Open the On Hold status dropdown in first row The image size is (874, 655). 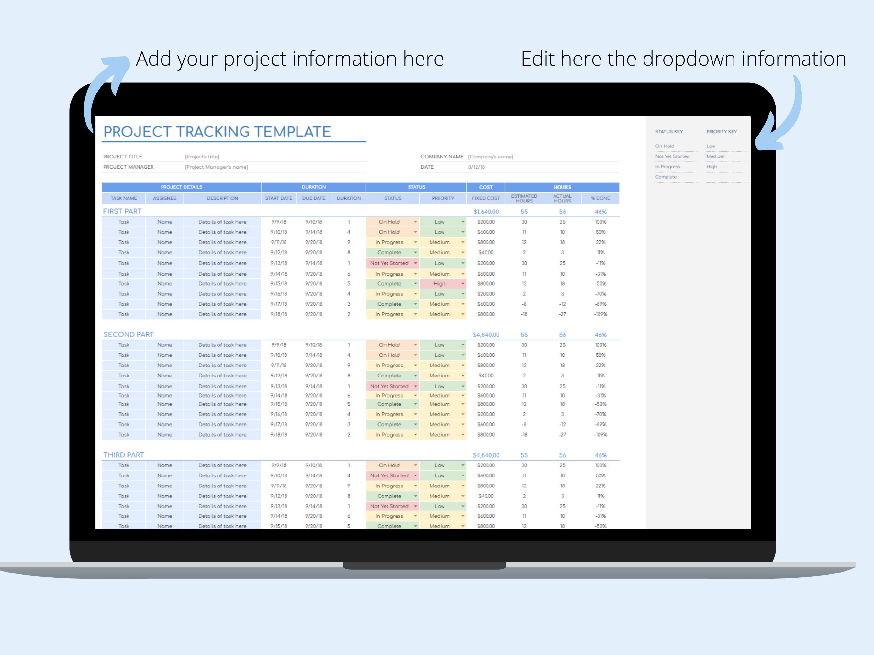(415, 222)
